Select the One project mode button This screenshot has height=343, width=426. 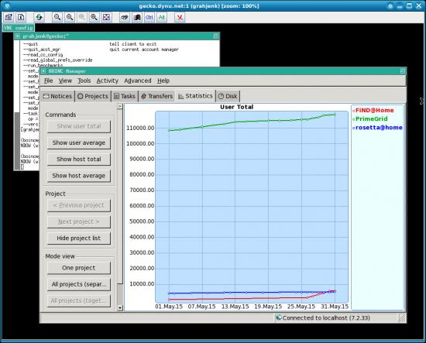(x=79, y=268)
